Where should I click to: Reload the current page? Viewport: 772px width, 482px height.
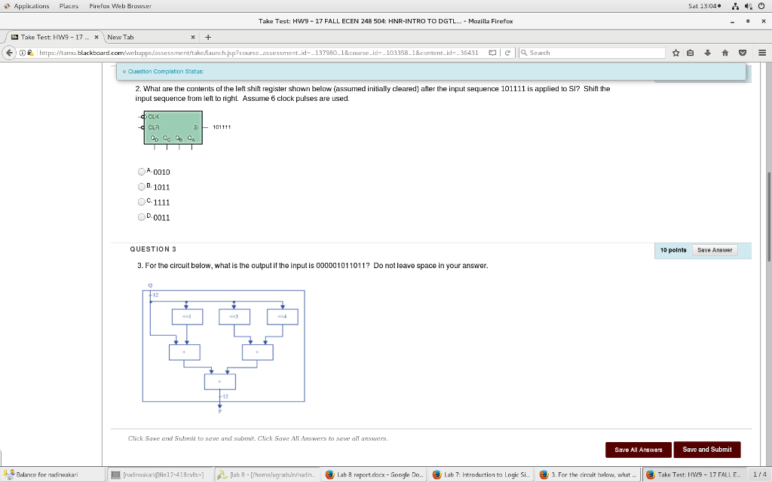[507, 52]
